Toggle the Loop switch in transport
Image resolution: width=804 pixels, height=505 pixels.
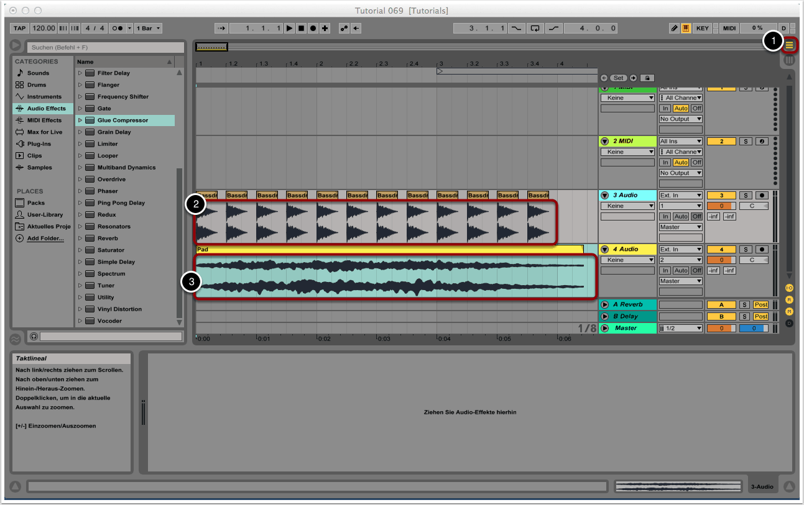point(535,29)
